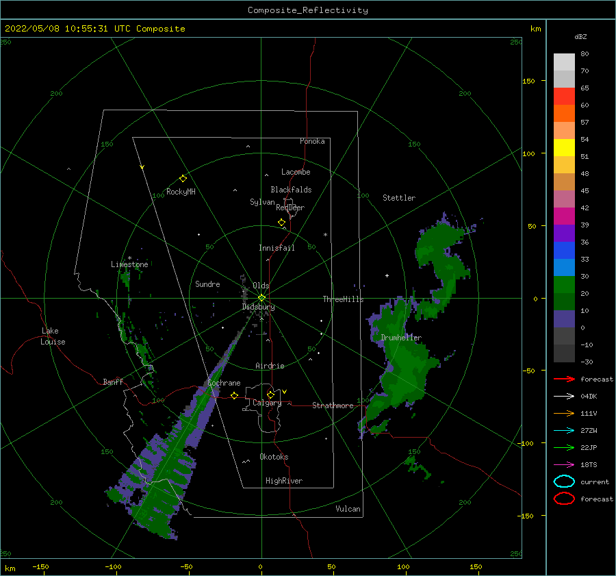Click the Drumheller city label
Image resolution: width=616 pixels, height=576 pixels.
[401, 338]
